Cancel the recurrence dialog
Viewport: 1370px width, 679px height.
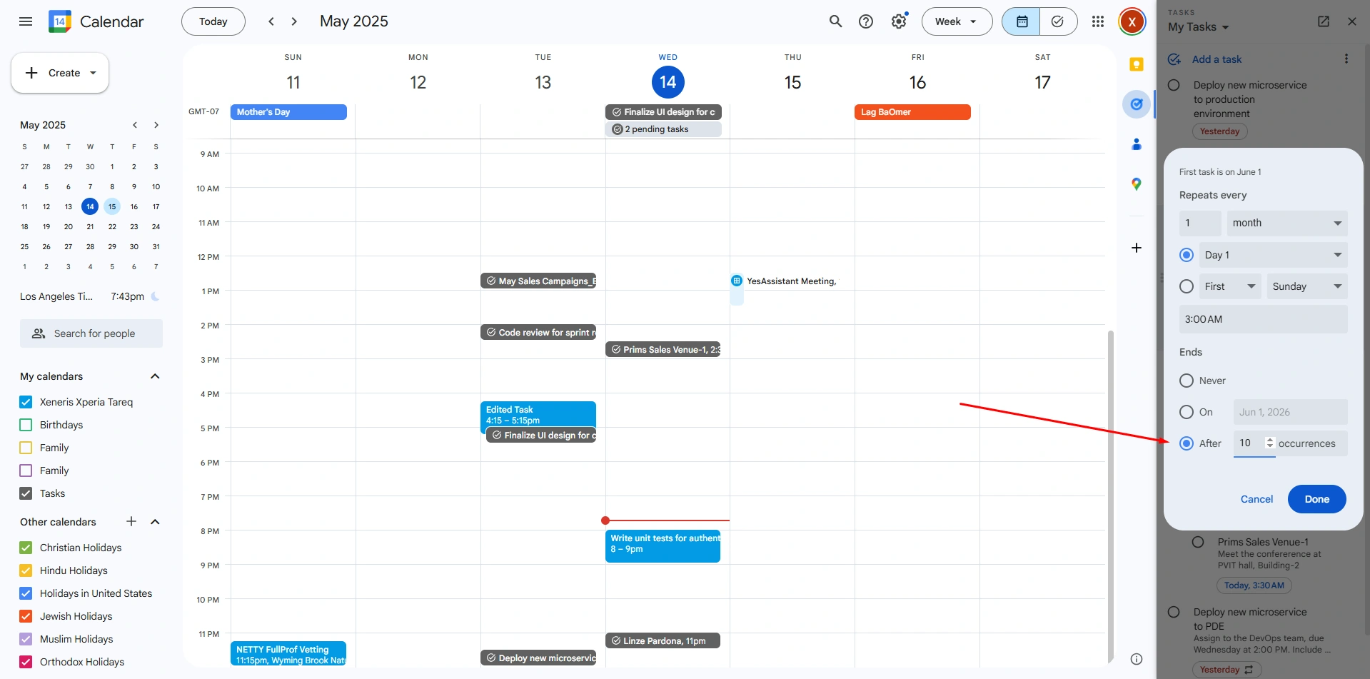pyautogui.click(x=1256, y=499)
